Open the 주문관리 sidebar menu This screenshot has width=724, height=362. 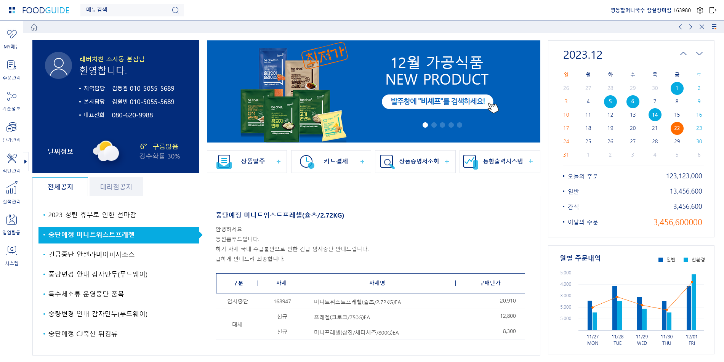click(11, 70)
